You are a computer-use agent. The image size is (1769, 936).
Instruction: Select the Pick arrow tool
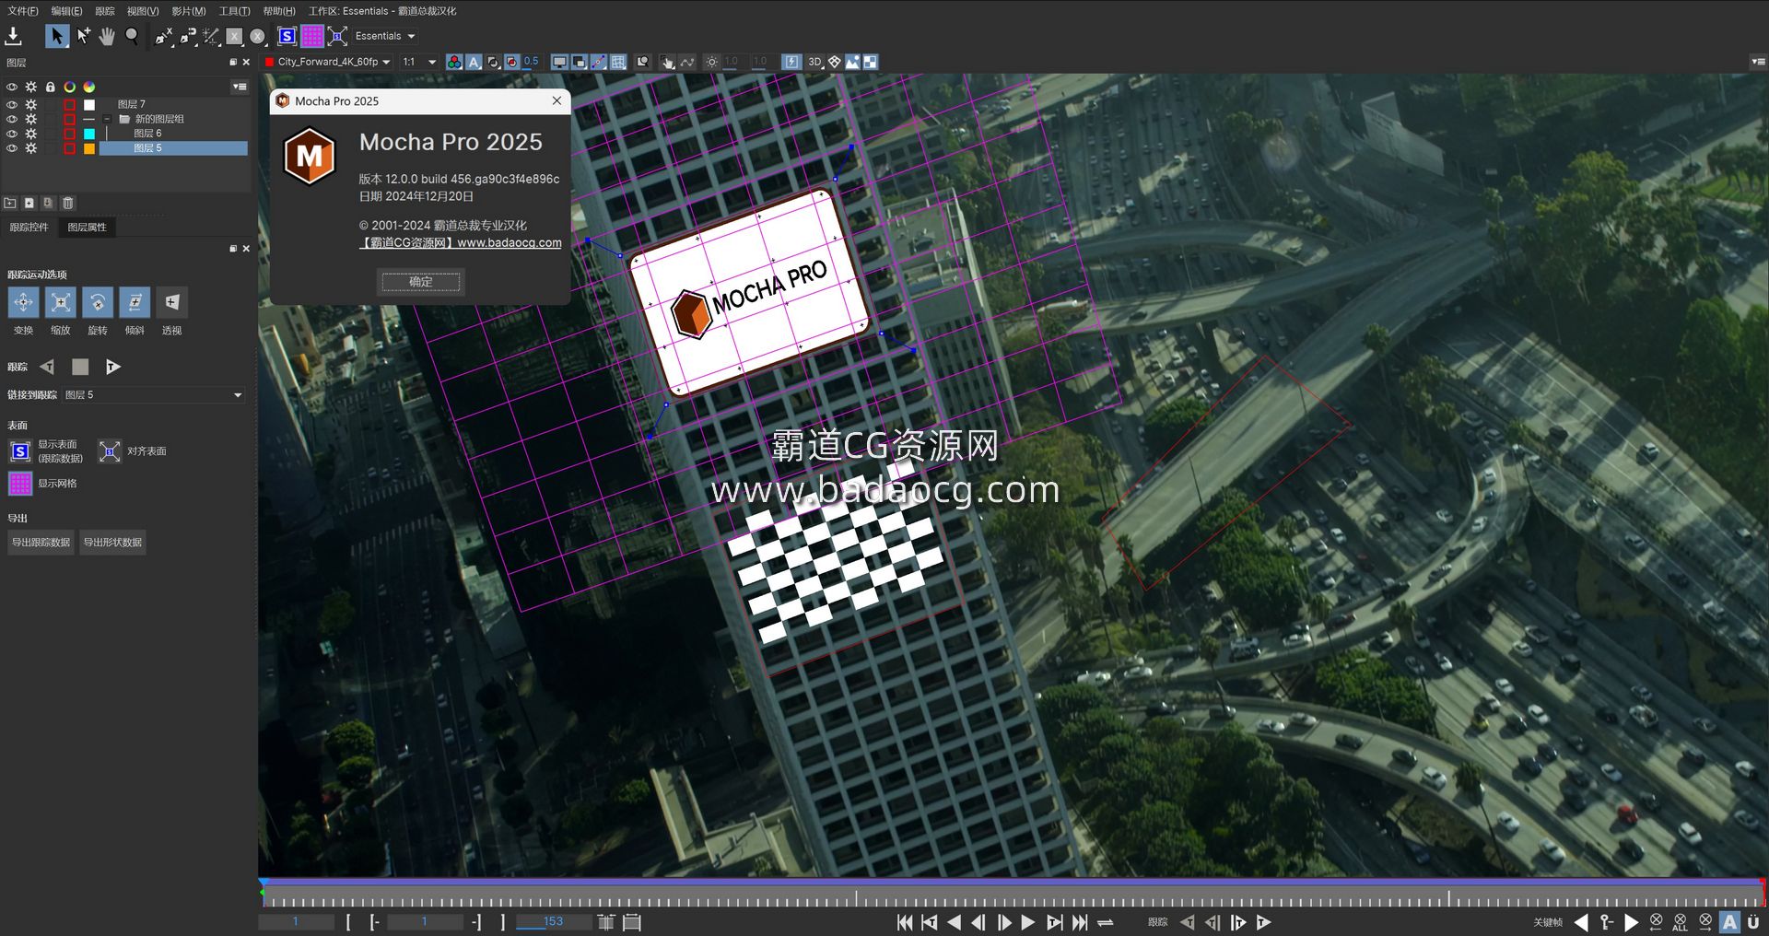click(x=56, y=36)
